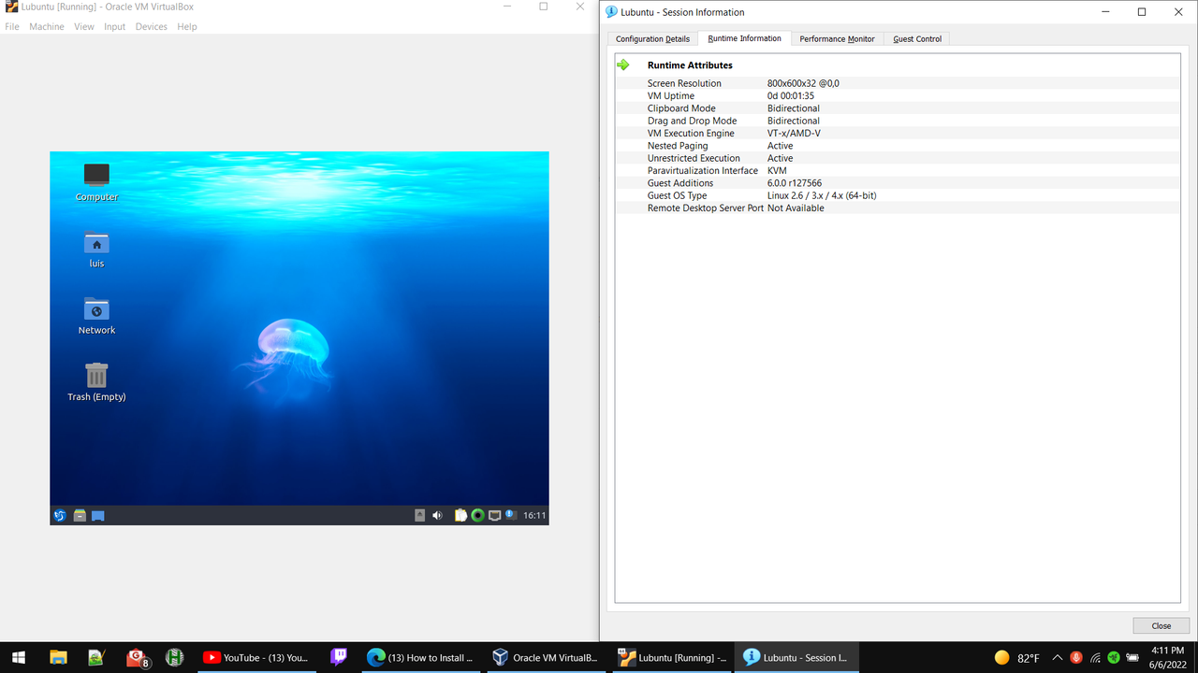Open the Machine menu in VirtualBox
1198x673 pixels.
point(46,26)
